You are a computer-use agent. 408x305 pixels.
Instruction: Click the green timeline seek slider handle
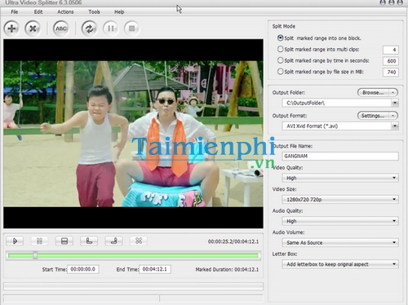point(35,255)
